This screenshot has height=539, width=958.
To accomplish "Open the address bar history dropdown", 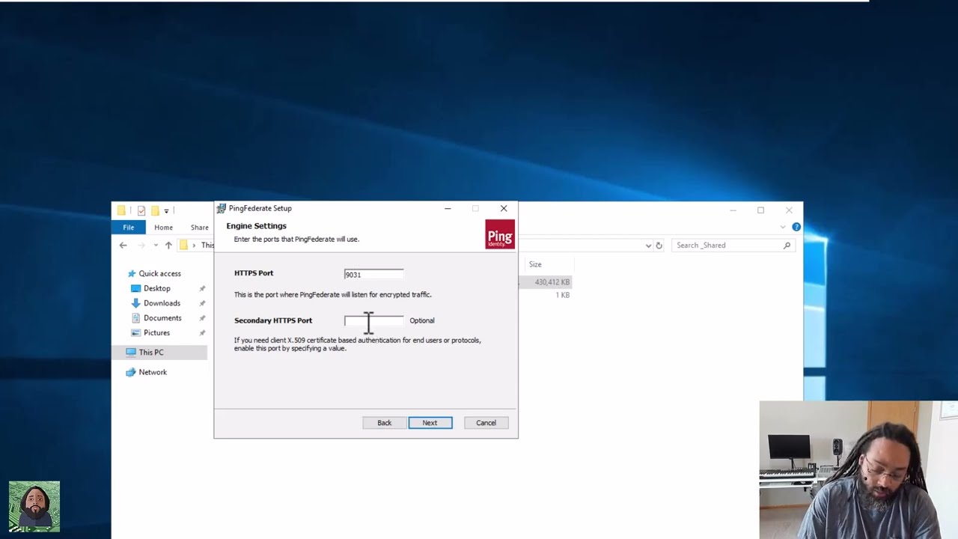I will [x=648, y=246].
